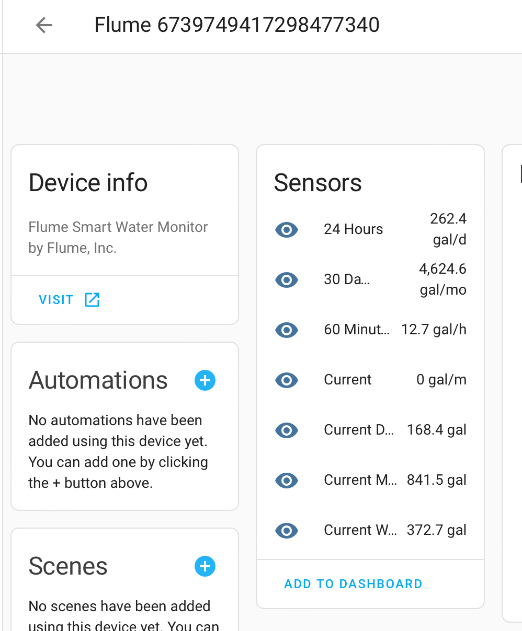Select ADD TO DASHBOARD under the Sensors card

tap(353, 584)
